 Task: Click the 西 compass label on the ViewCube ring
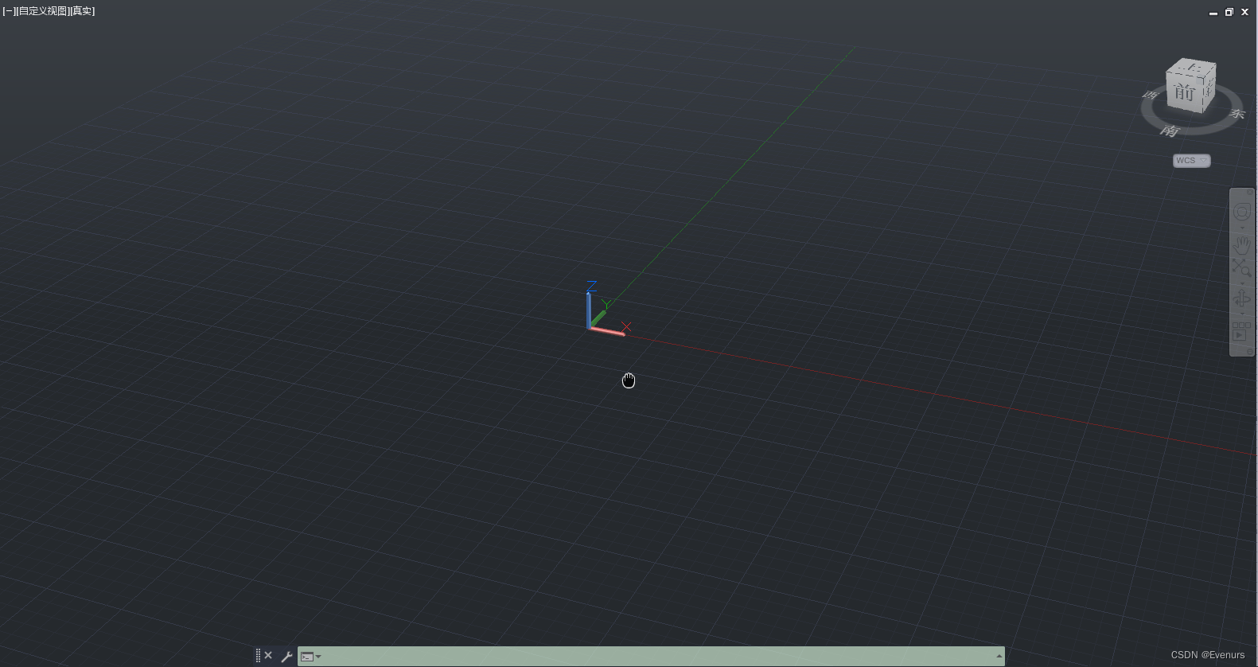click(1150, 96)
